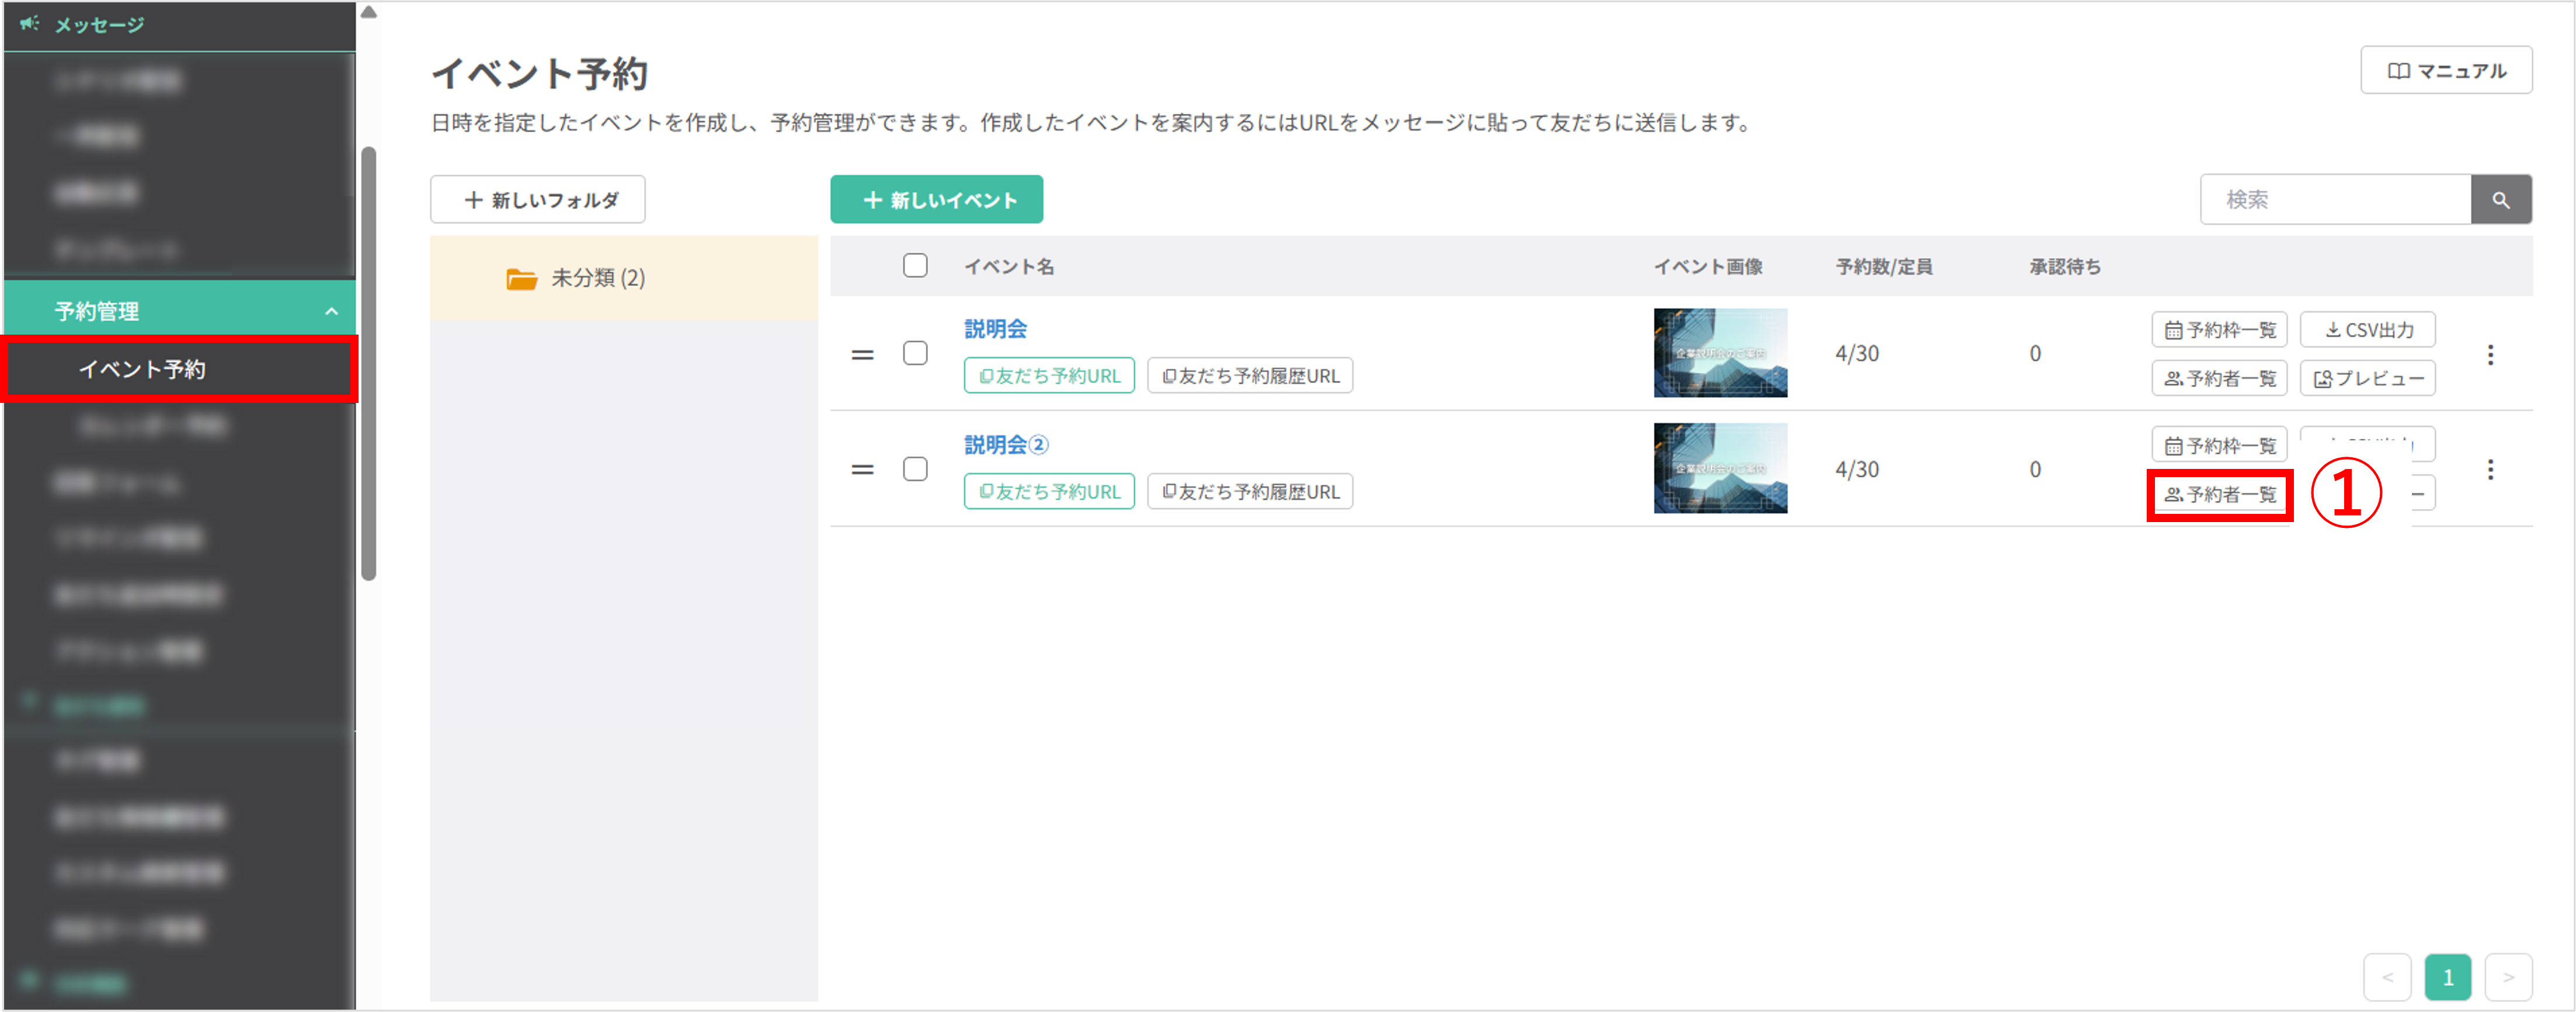Open 予約者一覧 for 説明会②
2576x1012 pixels.
pos(2219,495)
